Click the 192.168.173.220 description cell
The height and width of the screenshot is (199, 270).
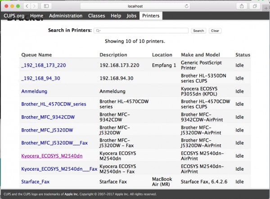click(x=119, y=65)
